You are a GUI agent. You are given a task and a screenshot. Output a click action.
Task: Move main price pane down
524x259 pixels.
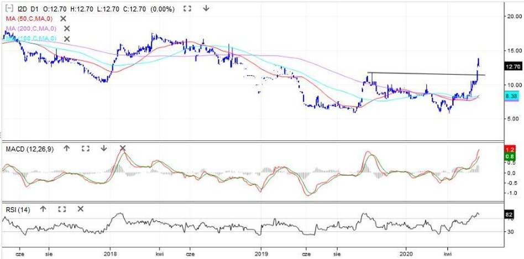(x=206, y=9)
